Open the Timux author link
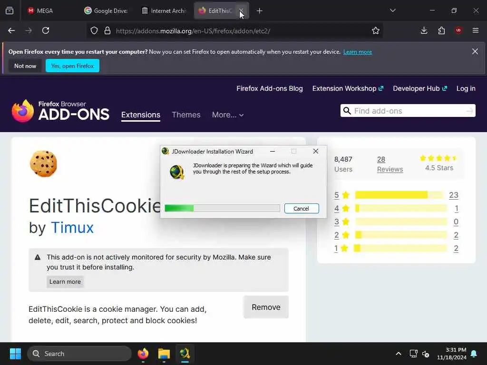The width and height of the screenshot is (487, 365). (x=72, y=228)
